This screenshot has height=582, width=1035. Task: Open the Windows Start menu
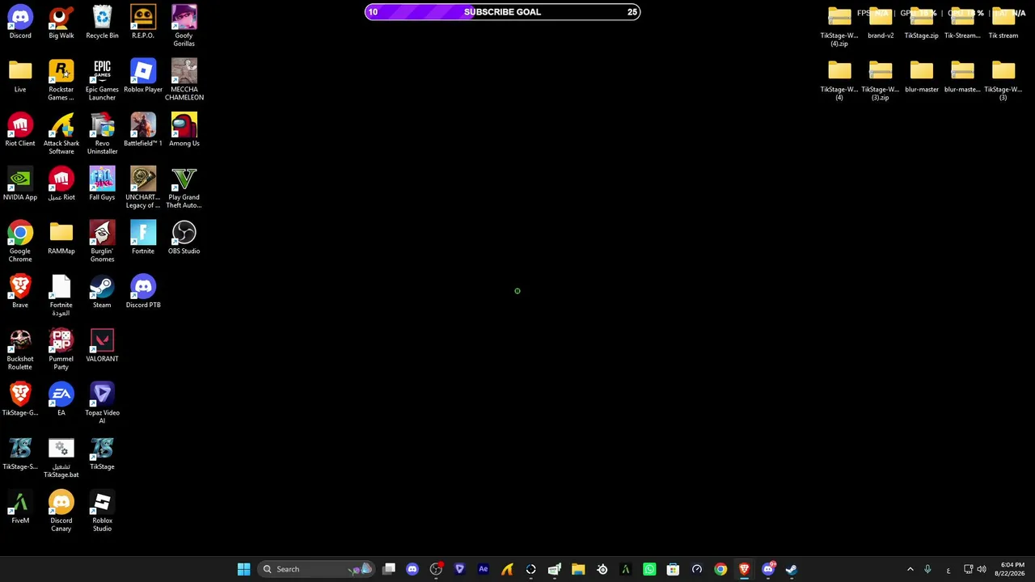[243, 569]
